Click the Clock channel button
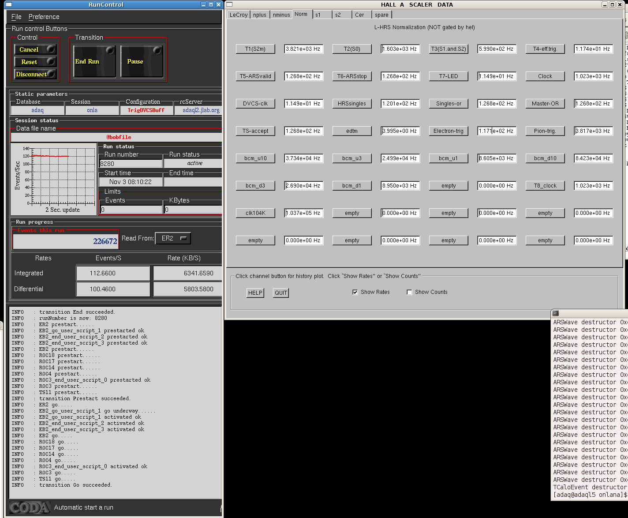This screenshot has width=628, height=518. click(545, 76)
